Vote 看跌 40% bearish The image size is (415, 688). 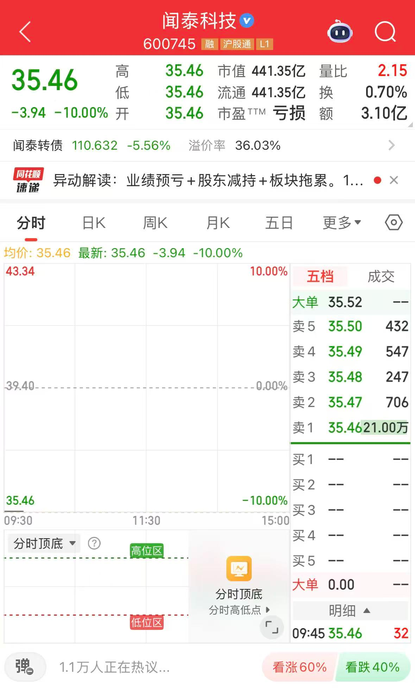(x=372, y=667)
